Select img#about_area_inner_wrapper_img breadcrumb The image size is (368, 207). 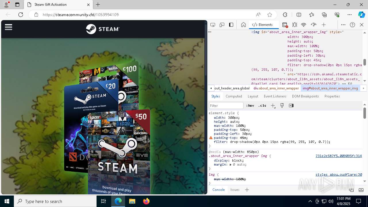pos(330,88)
